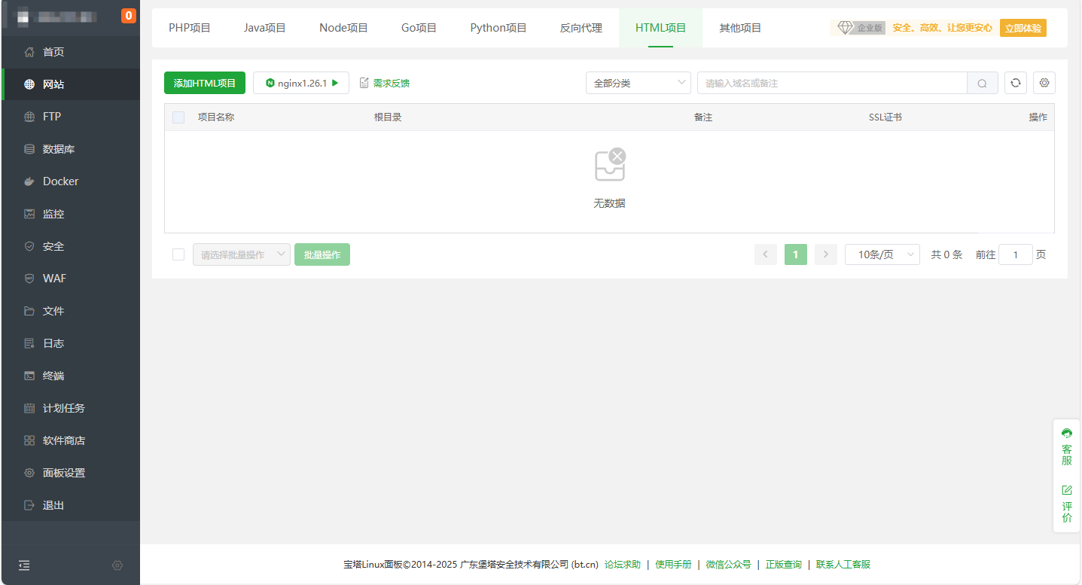Switch to the PHP项目 tab

click(190, 28)
